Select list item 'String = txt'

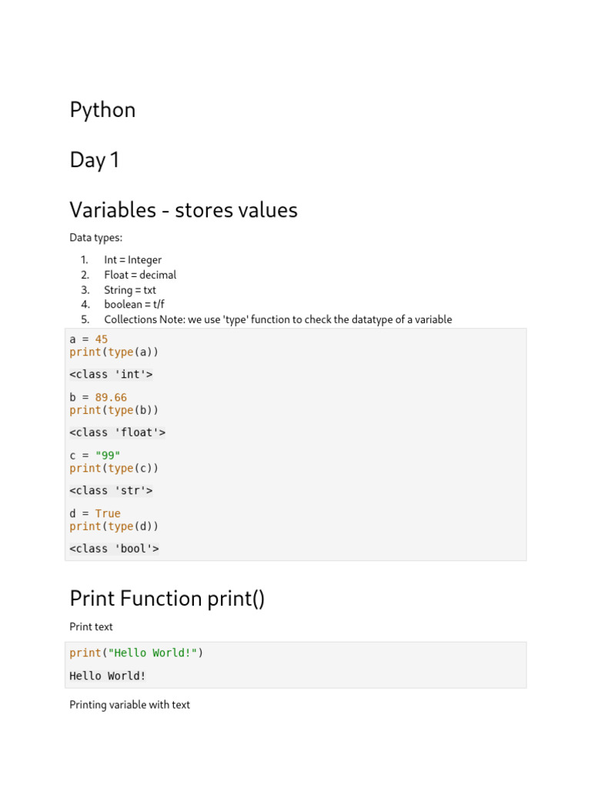pos(130,290)
